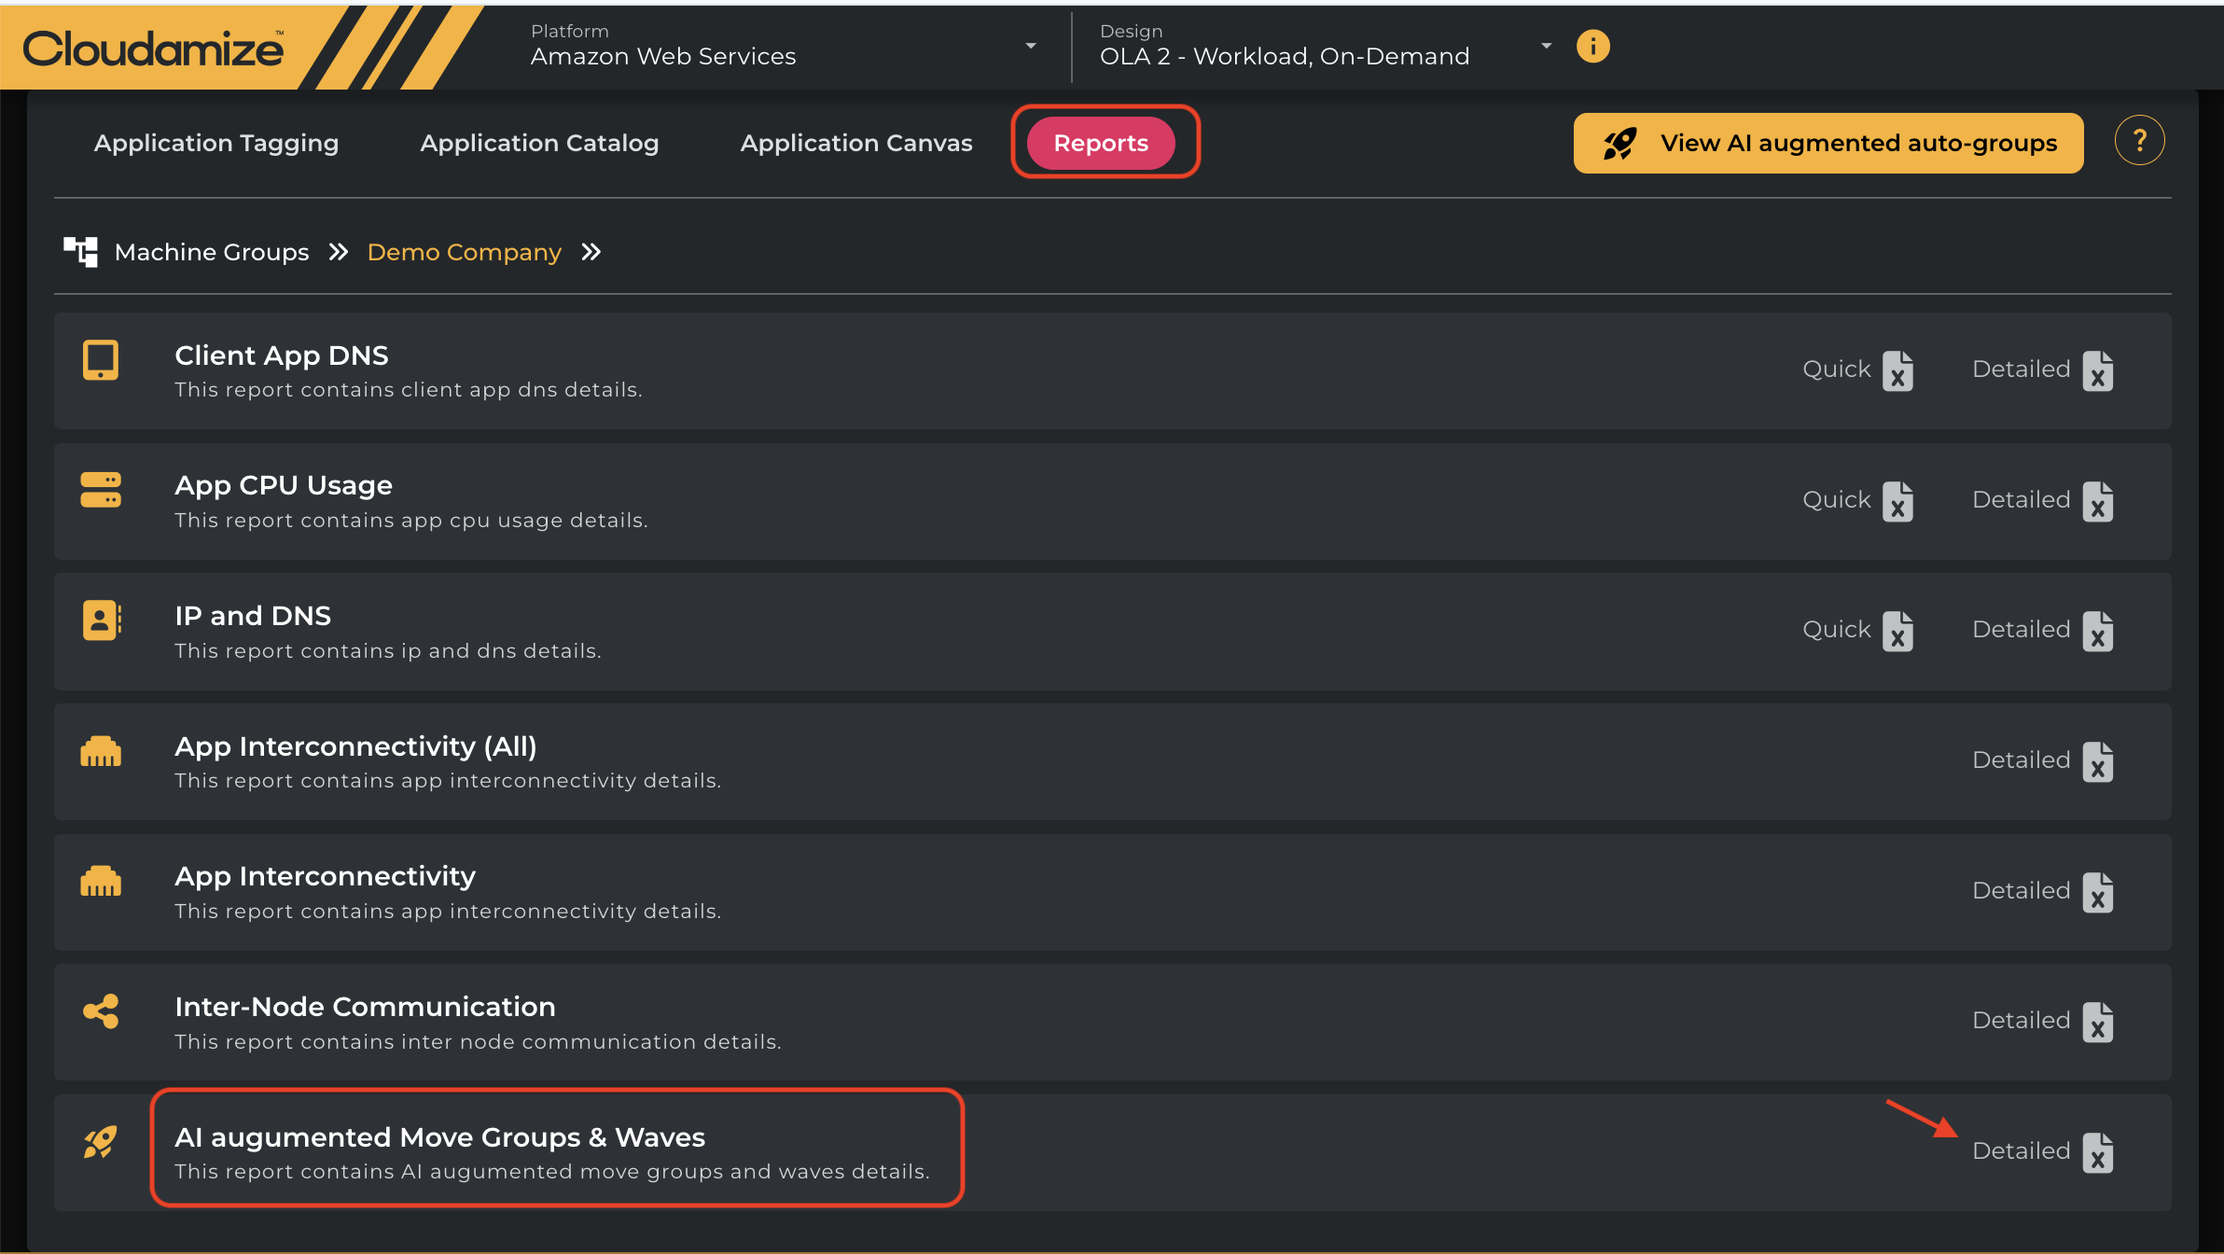This screenshot has width=2224, height=1254.
Task: Expand chevron after Demo Company
Action: point(591,252)
